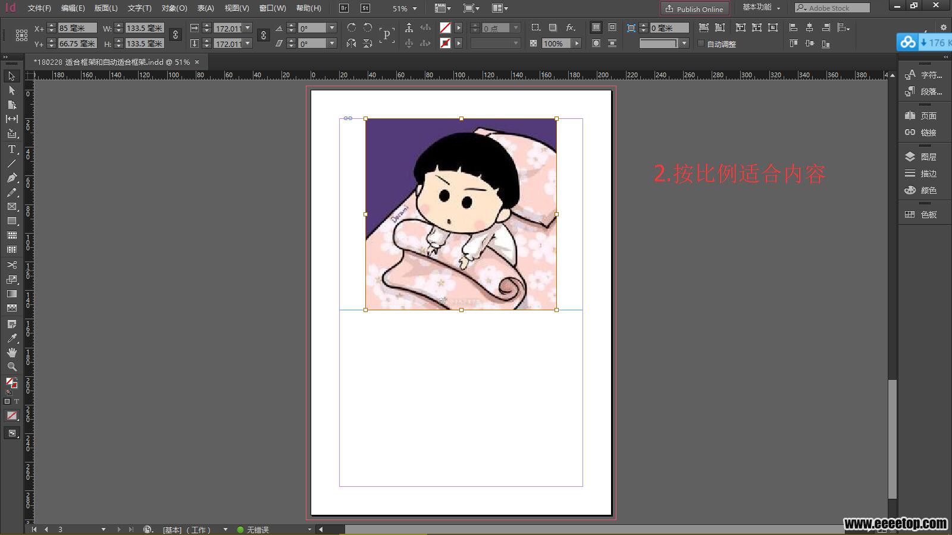Click the fill color swatch in control bar
Image resolution: width=952 pixels, height=535 pixels.
tap(445, 28)
